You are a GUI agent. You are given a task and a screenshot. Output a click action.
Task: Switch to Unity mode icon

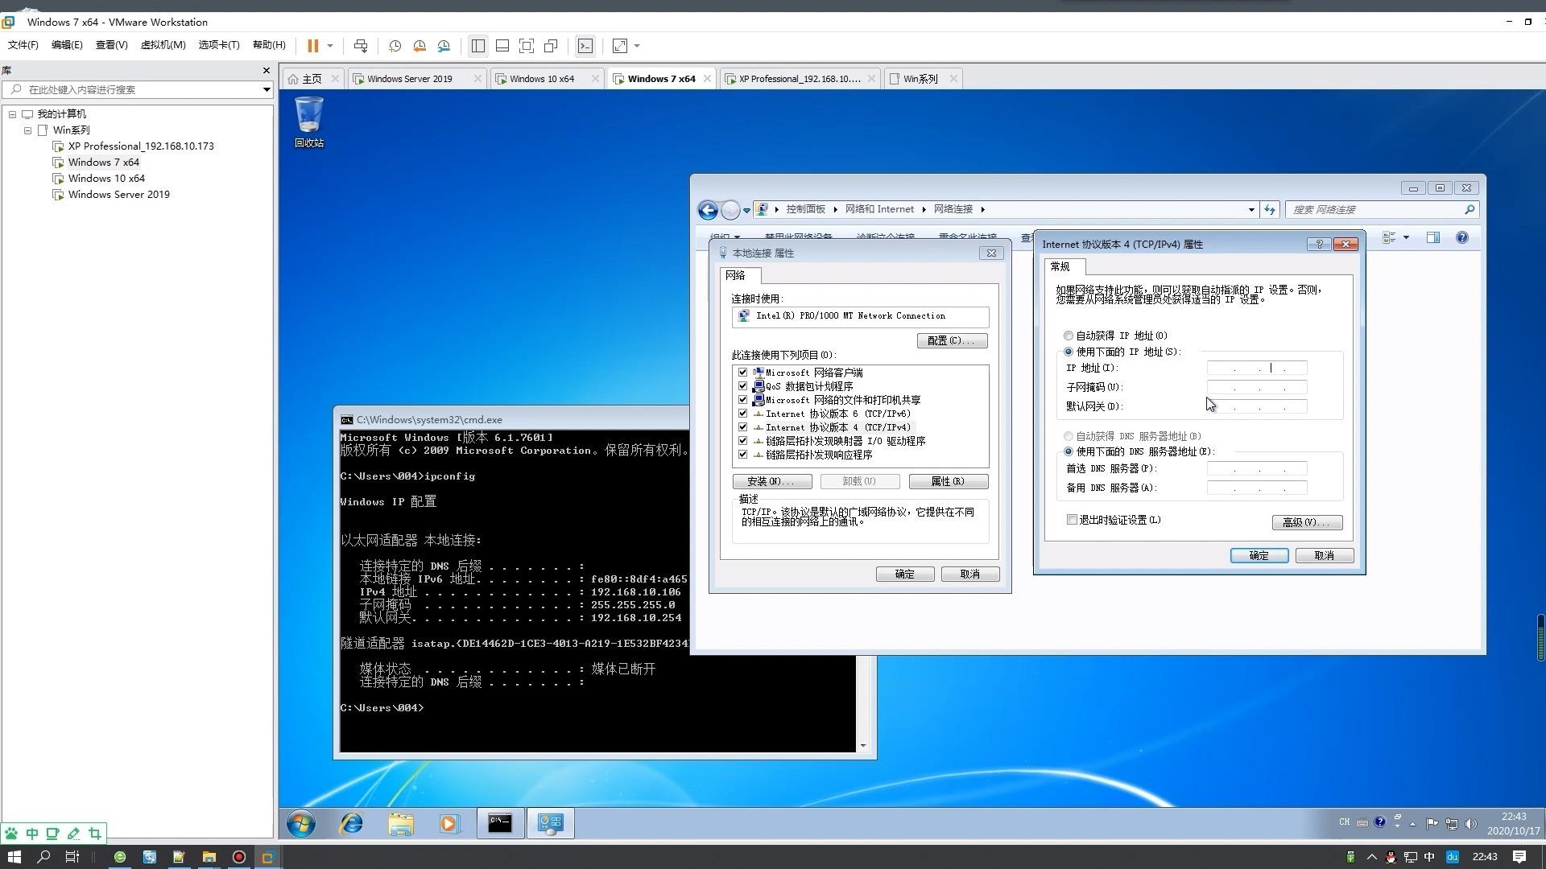[552, 46]
